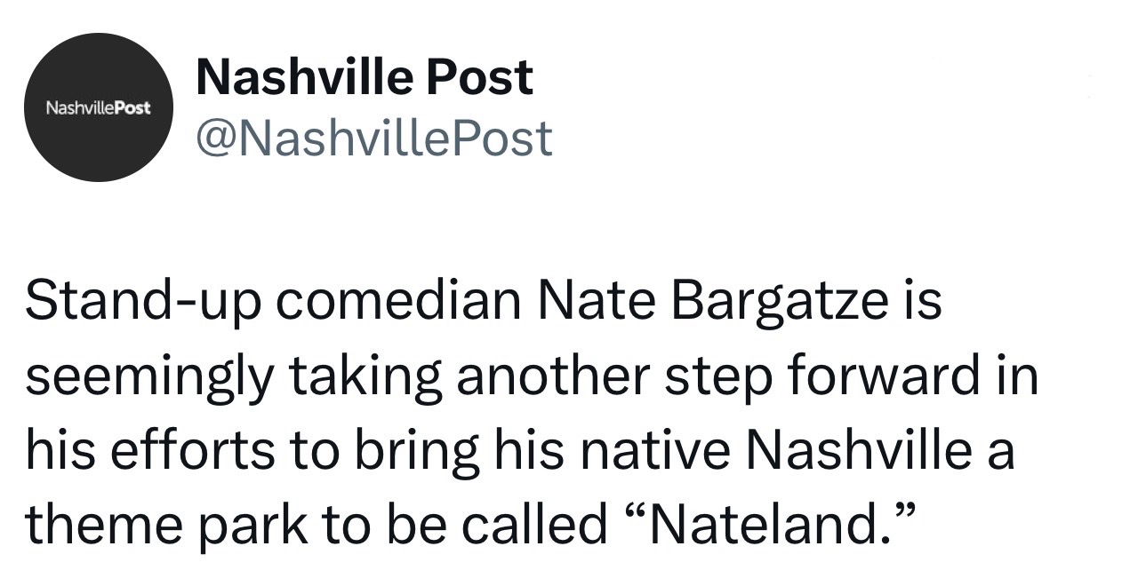Click the NashvillePost logo text inside the avatar
1146x570 pixels.
(98, 107)
